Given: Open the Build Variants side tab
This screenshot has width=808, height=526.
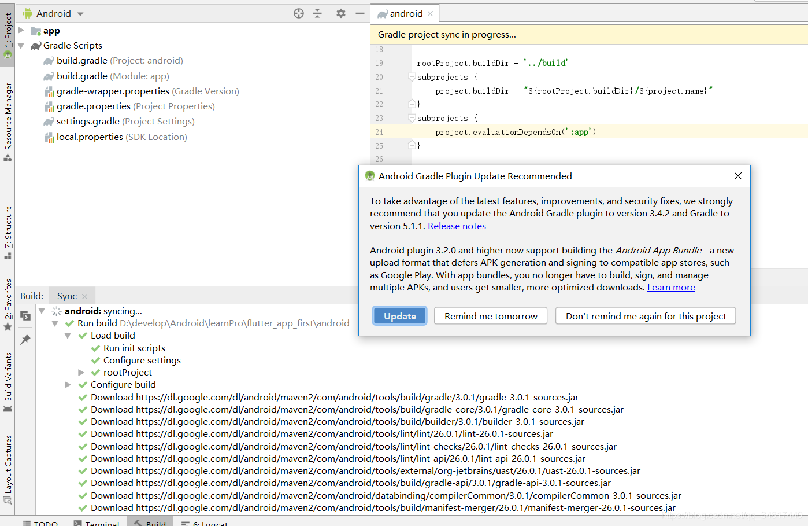Looking at the screenshot, I should pyautogui.click(x=8, y=382).
